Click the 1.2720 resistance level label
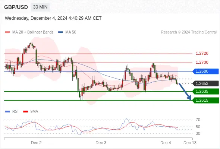The width and height of the screenshot is (220, 149). [x=202, y=53]
